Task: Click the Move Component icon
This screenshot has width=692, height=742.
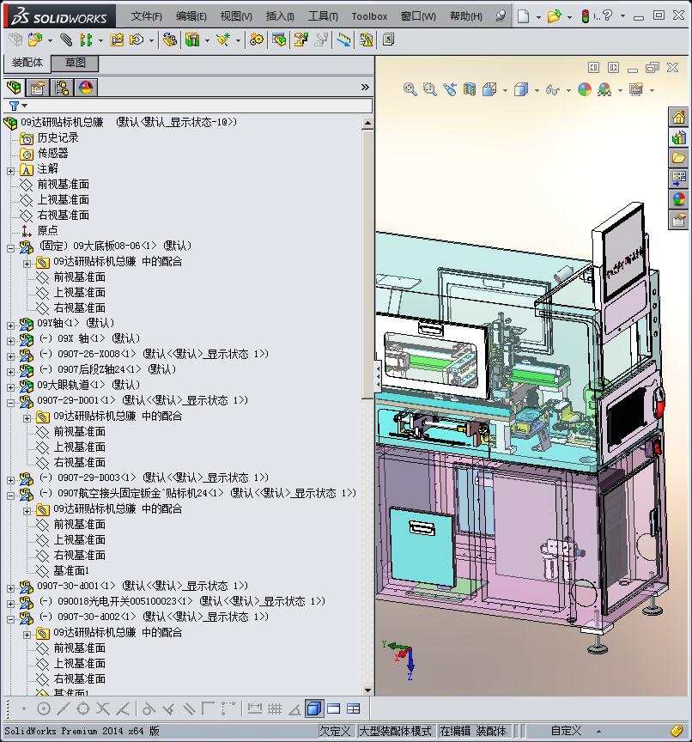Action: pos(137,40)
